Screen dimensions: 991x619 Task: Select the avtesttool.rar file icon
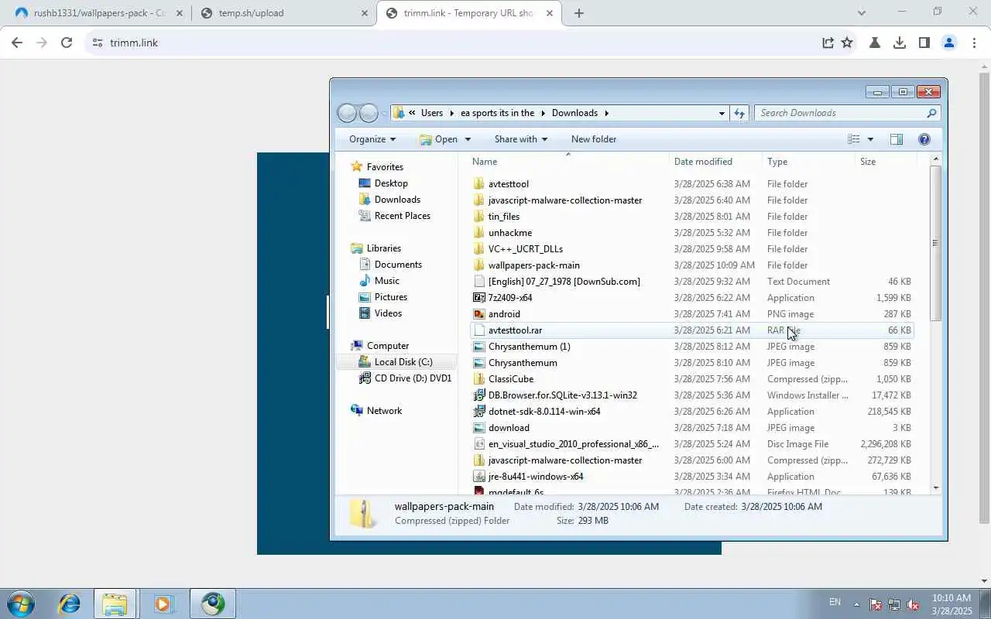click(479, 330)
